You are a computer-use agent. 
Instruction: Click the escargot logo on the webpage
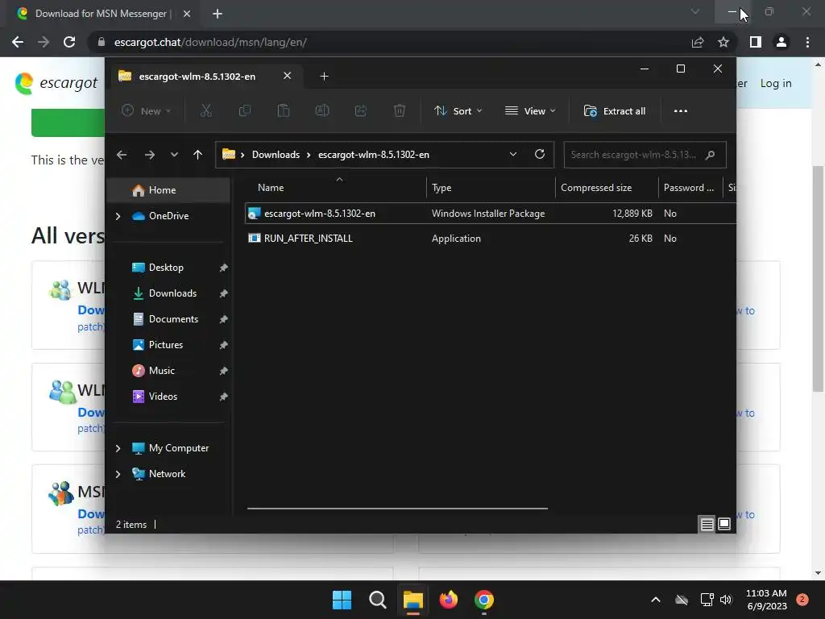point(56,83)
